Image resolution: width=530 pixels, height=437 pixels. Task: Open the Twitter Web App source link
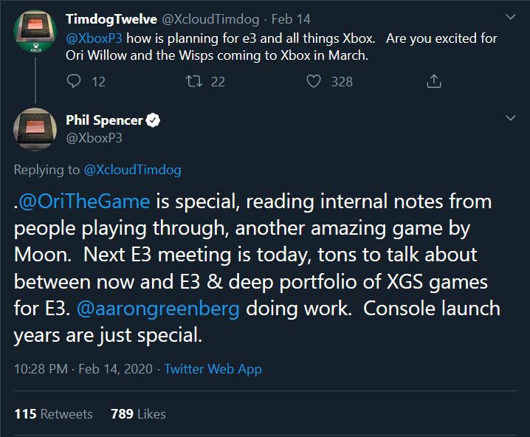click(213, 368)
